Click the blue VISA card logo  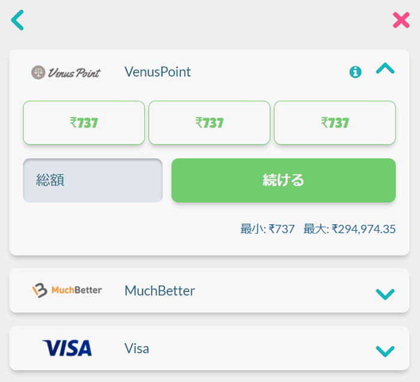pos(67,348)
